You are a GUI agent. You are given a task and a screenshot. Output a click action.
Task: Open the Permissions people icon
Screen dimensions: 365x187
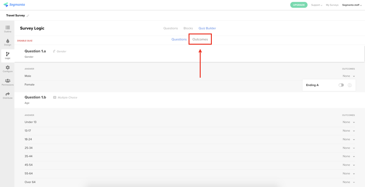pyautogui.click(x=7, y=81)
